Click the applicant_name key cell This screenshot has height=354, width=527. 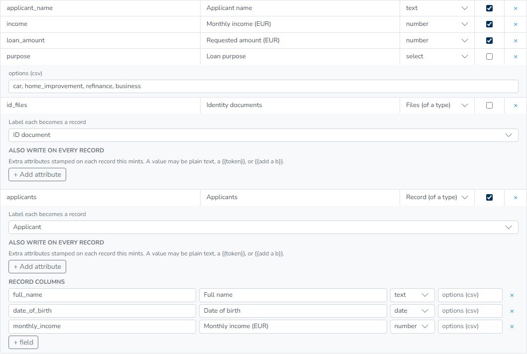pyautogui.click(x=100, y=8)
